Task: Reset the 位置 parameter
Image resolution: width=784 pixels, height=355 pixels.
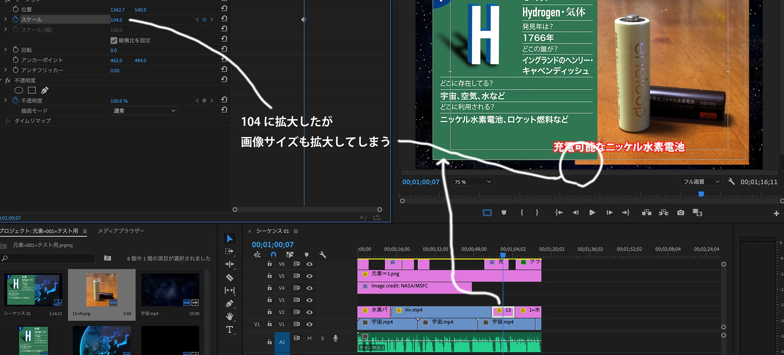Action: [x=224, y=8]
